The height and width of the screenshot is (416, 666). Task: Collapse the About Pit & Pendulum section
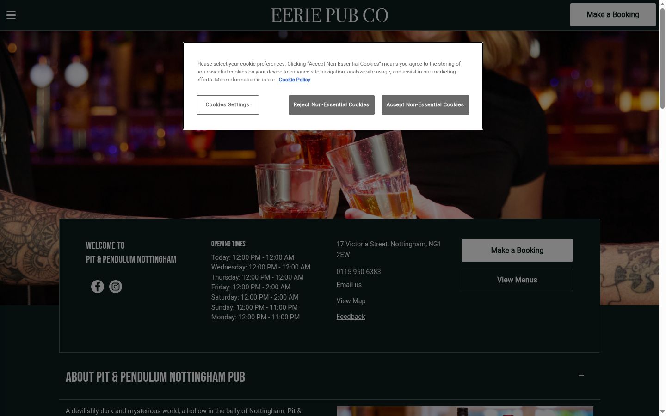[581, 376]
